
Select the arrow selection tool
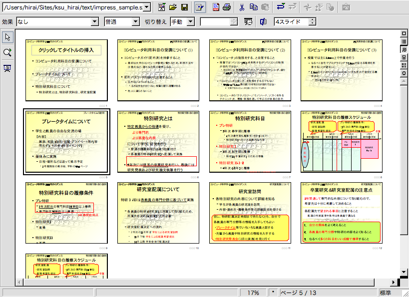7,37
